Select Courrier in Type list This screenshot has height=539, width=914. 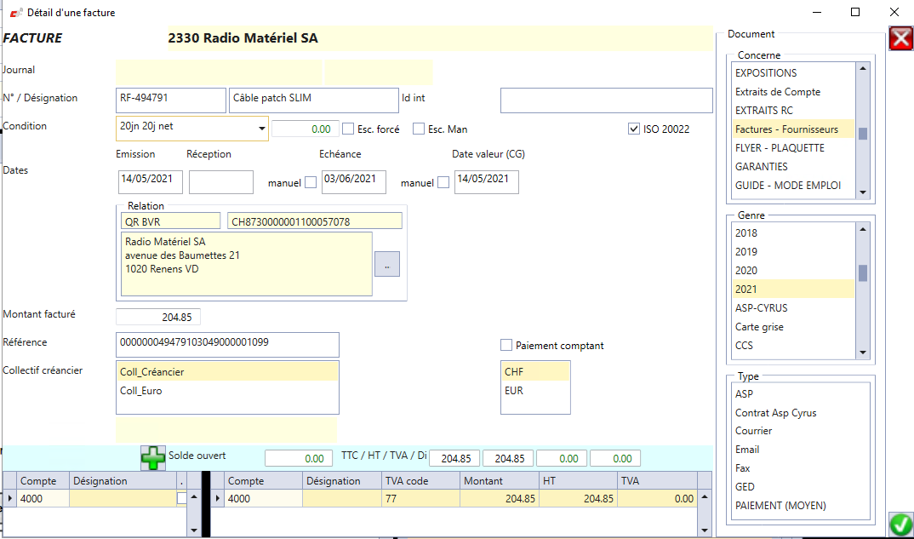click(801, 431)
